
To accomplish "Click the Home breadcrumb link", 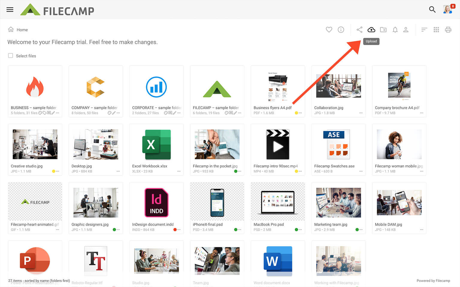I will [22, 30].
